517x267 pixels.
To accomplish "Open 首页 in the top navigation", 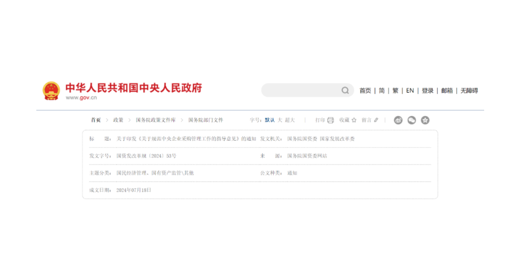I will point(365,90).
